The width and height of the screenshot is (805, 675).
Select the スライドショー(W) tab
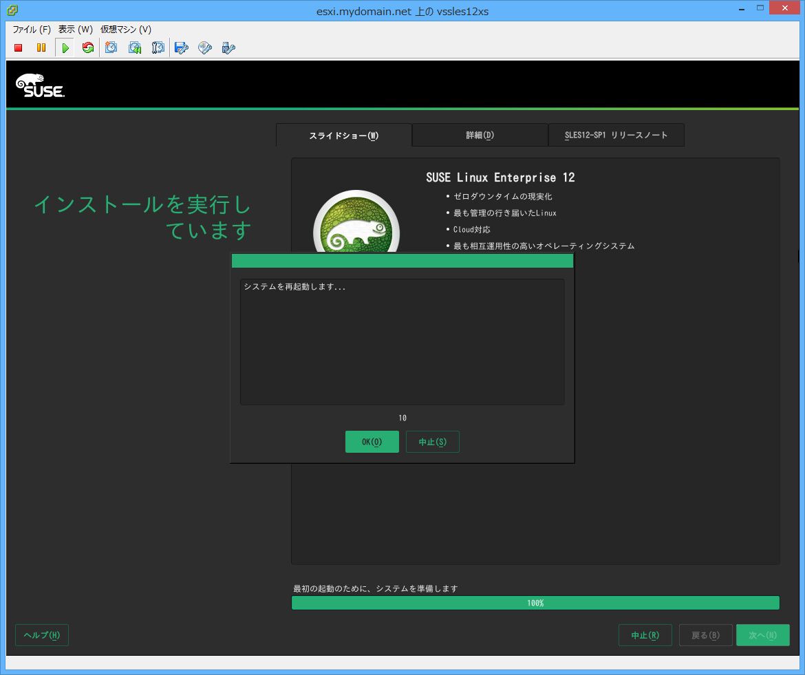344,135
